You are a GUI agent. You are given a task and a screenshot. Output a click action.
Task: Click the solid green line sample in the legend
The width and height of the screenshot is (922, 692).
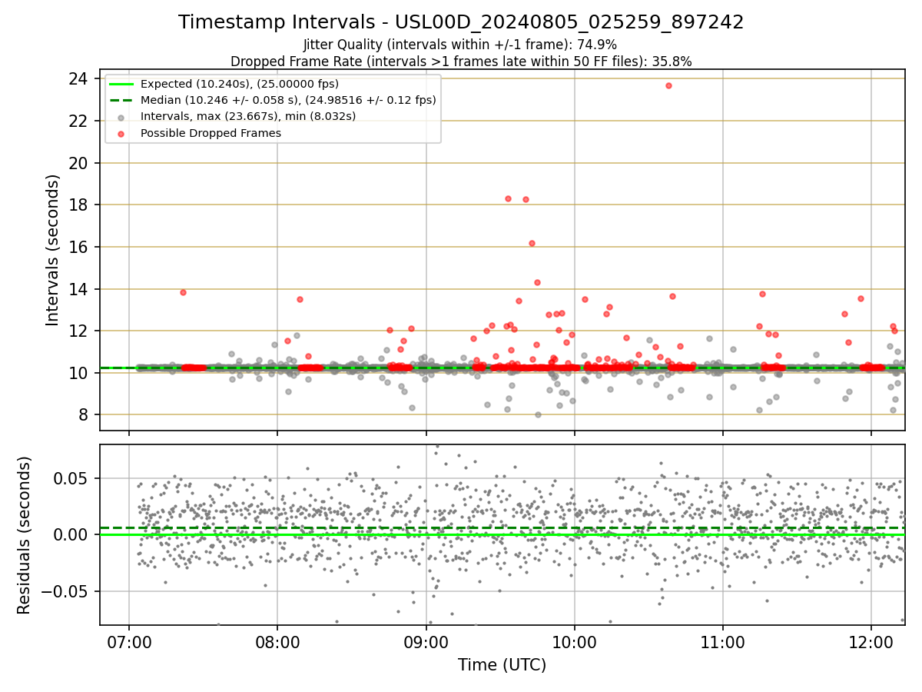click(121, 84)
